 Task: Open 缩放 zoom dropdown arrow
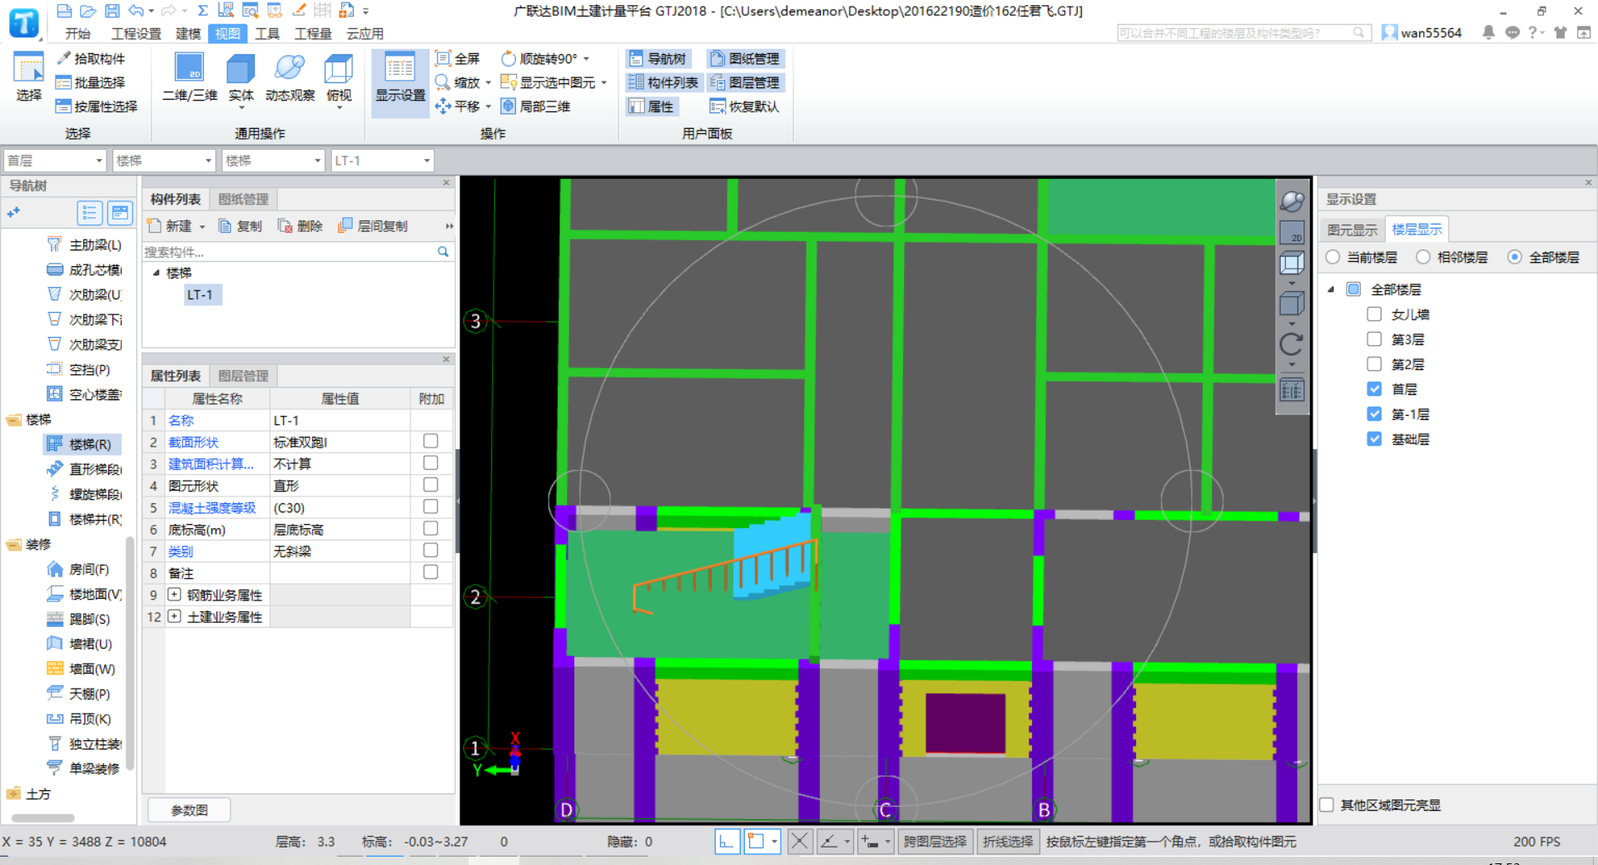tap(489, 83)
